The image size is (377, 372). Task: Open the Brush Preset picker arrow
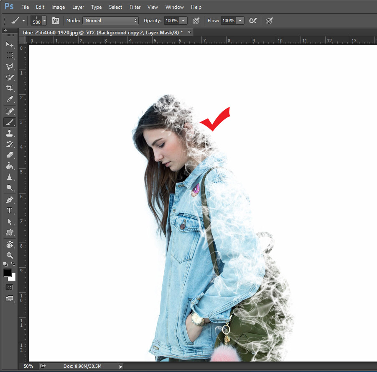(x=44, y=21)
